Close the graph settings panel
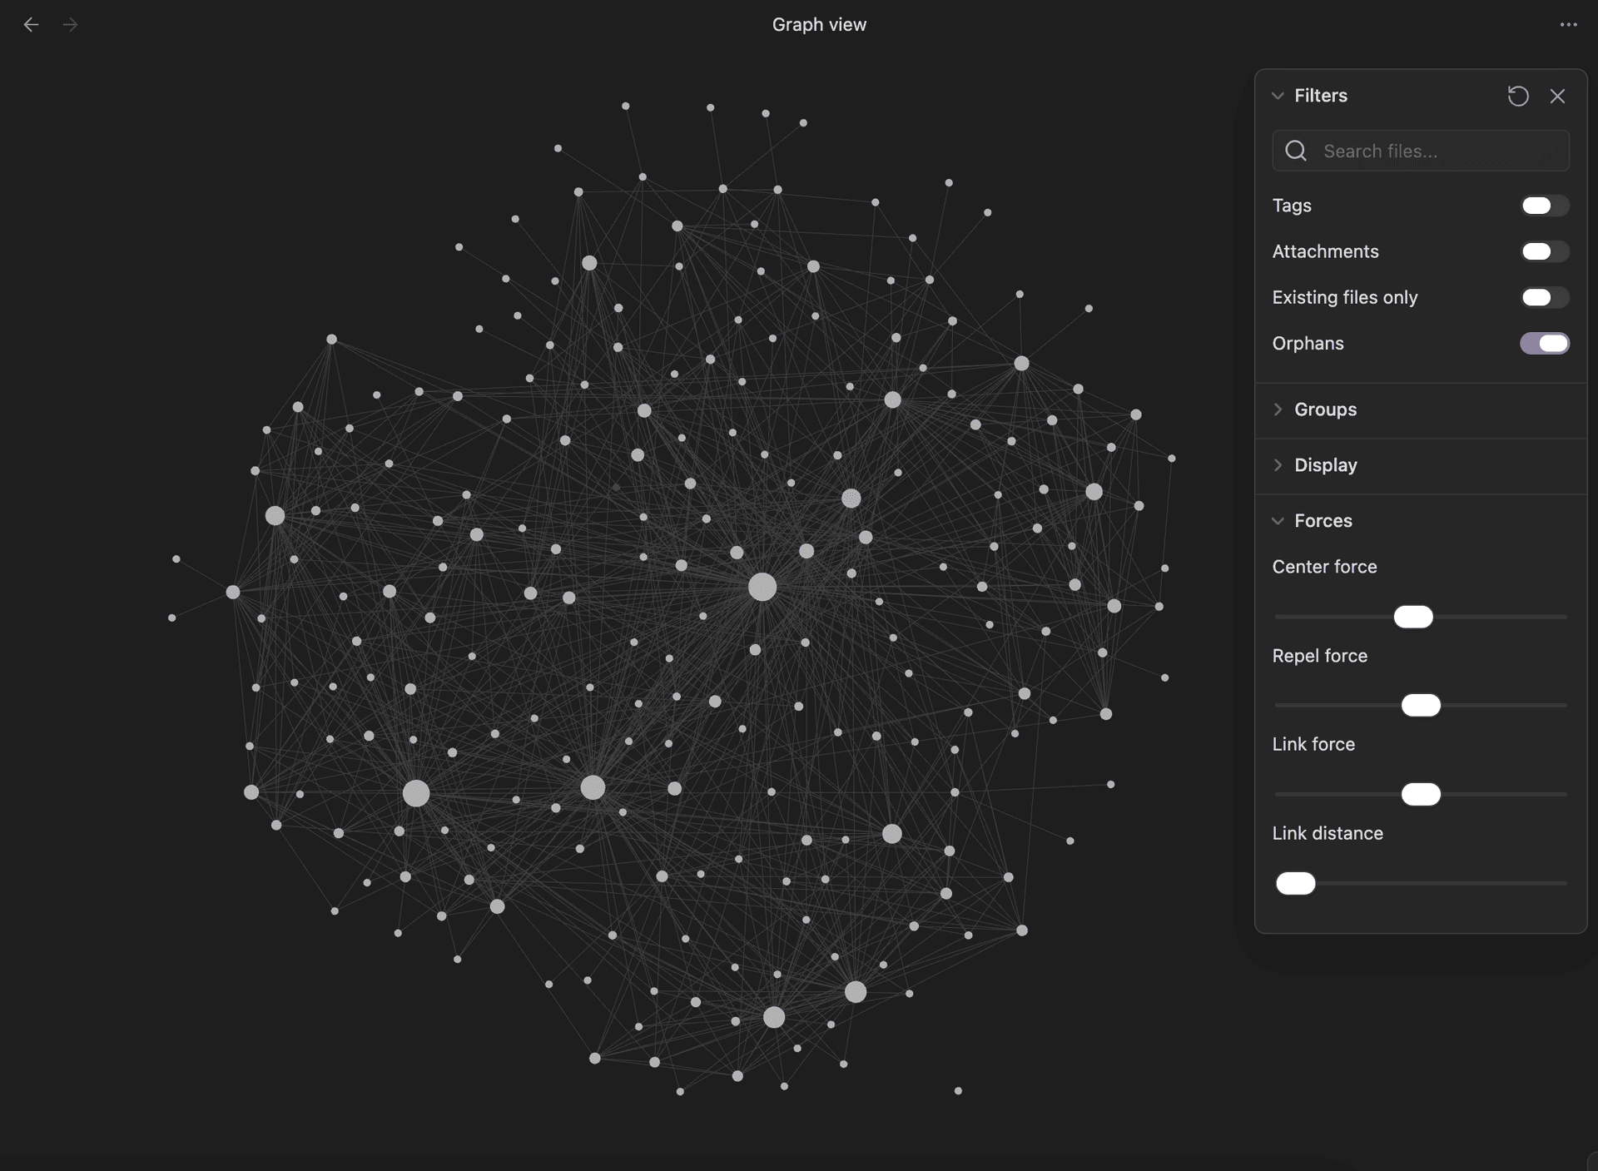The image size is (1598, 1171). pos(1557,96)
